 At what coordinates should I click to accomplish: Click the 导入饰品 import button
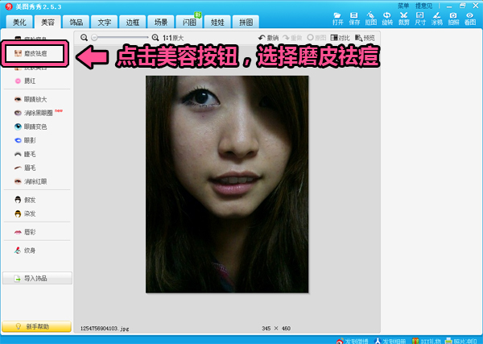pyautogui.click(x=37, y=279)
